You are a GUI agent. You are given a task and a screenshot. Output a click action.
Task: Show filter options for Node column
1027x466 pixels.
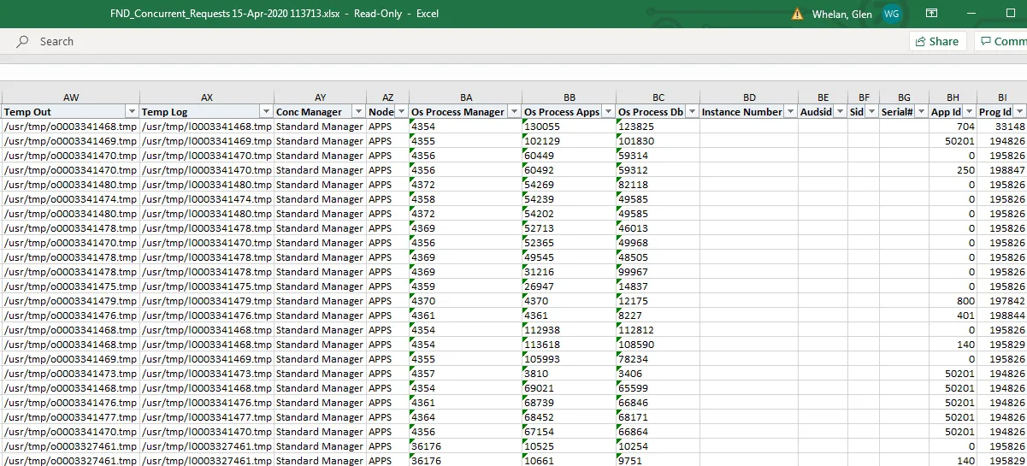pos(401,112)
